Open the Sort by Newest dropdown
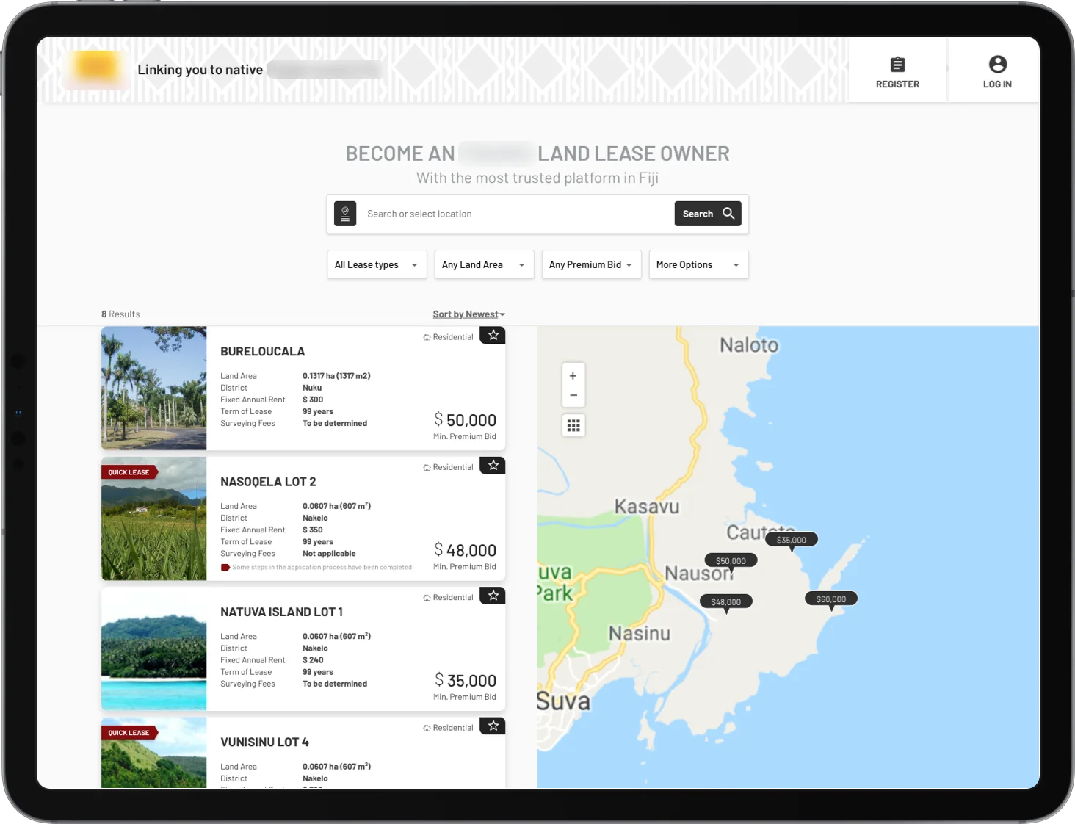Screen dimensions: 1075x824 coord(468,314)
